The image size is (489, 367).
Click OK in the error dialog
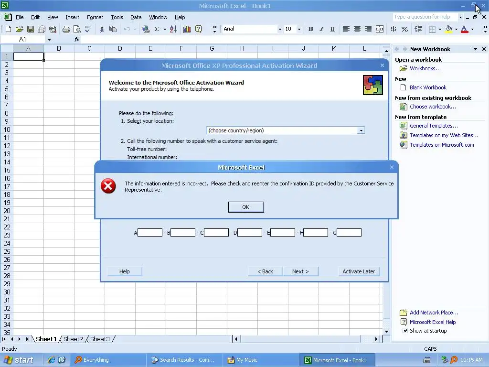pyautogui.click(x=246, y=207)
